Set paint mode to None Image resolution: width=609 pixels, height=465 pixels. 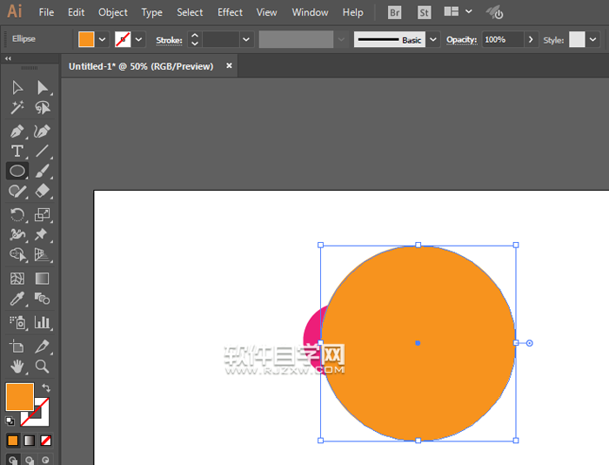[x=45, y=441]
